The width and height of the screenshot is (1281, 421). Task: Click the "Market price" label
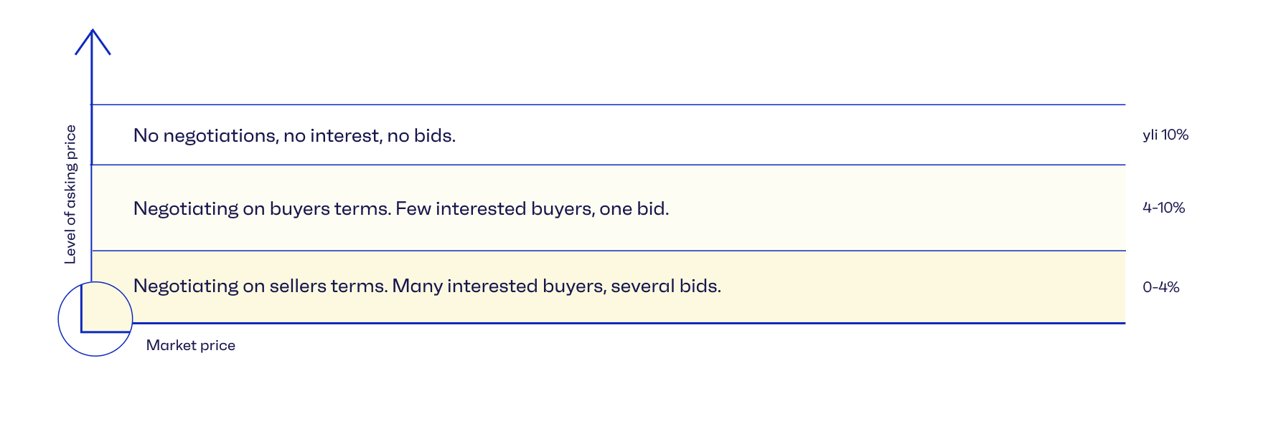point(191,345)
